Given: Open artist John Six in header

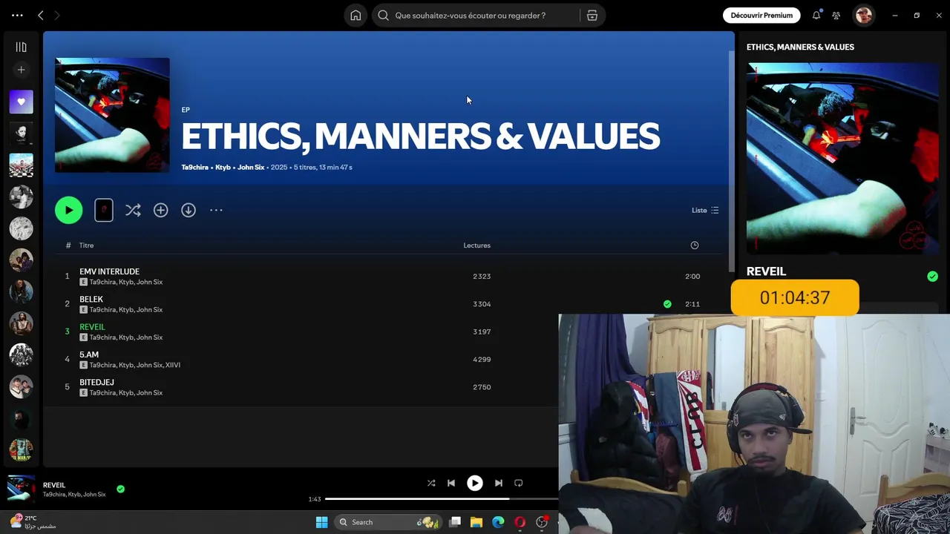Looking at the screenshot, I should (251, 168).
